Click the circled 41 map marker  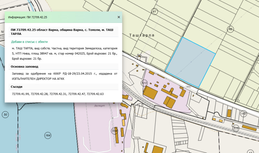coord(154,12)
